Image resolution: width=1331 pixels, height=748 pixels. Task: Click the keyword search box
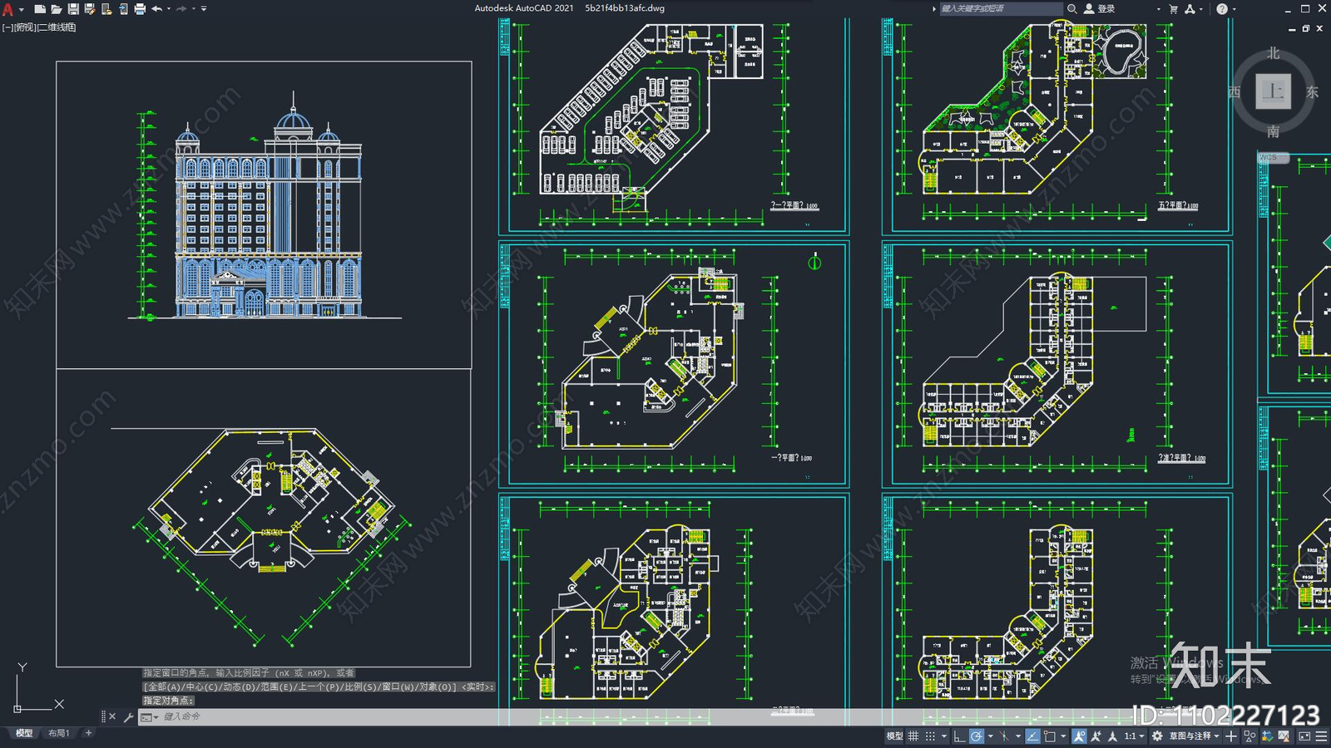[1002, 9]
